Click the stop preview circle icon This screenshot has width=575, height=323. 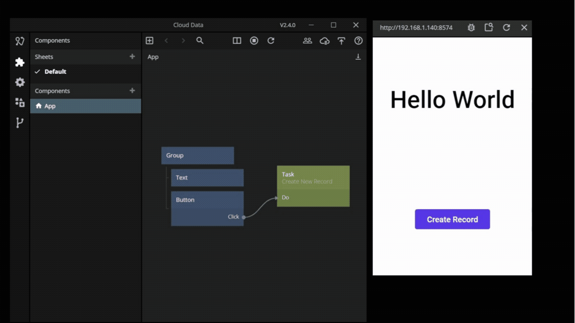coord(254,41)
